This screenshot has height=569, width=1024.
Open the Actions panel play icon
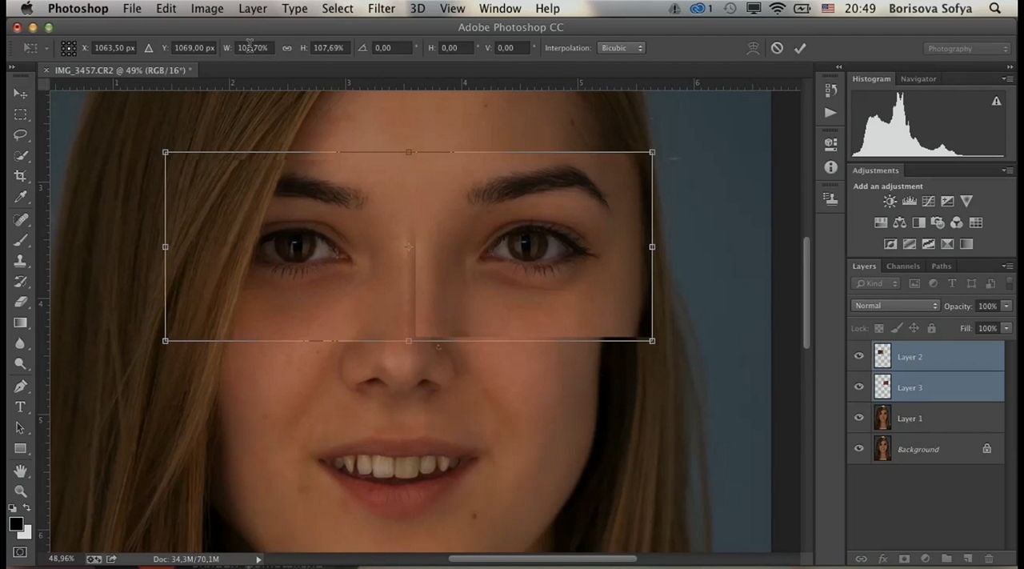coord(830,113)
